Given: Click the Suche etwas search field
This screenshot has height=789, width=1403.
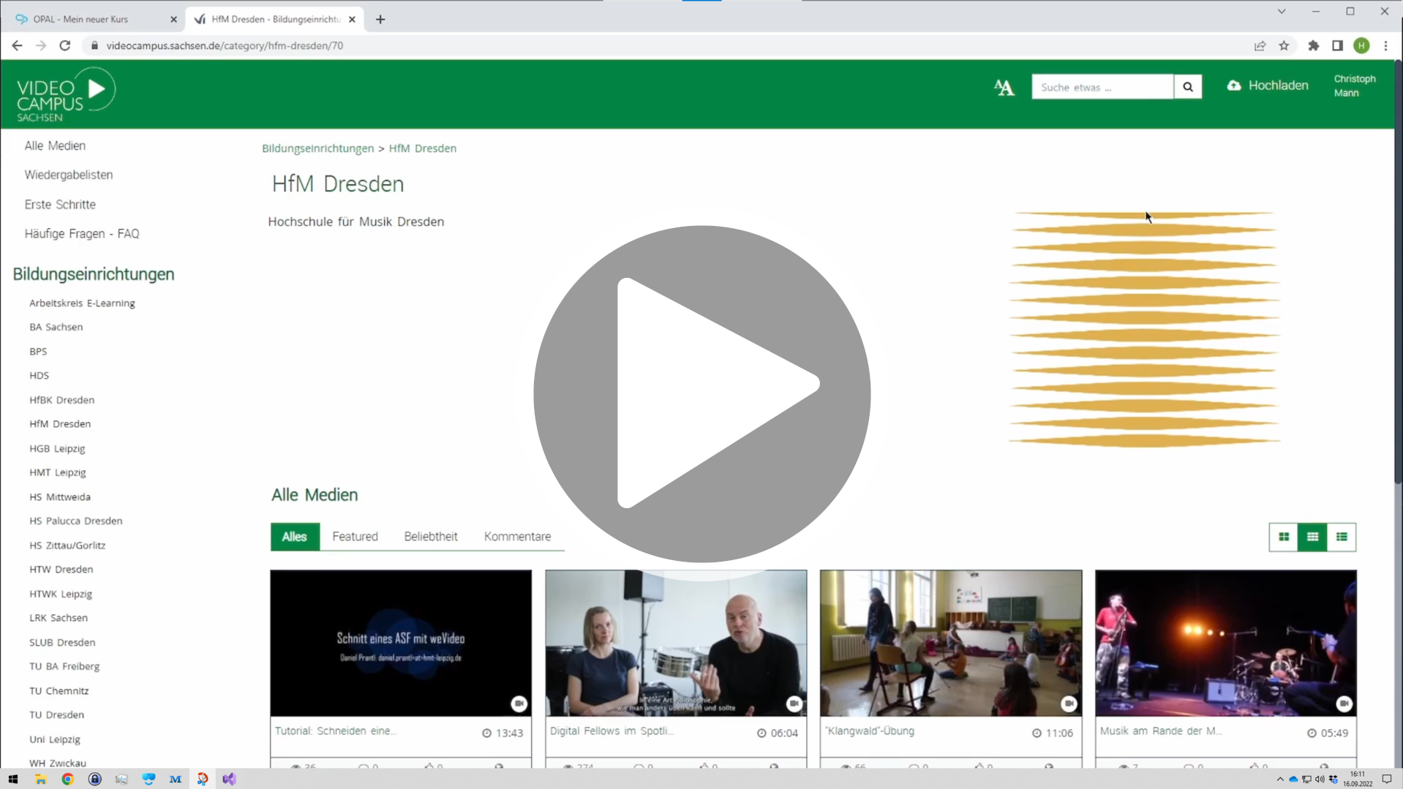Looking at the screenshot, I should coord(1102,87).
